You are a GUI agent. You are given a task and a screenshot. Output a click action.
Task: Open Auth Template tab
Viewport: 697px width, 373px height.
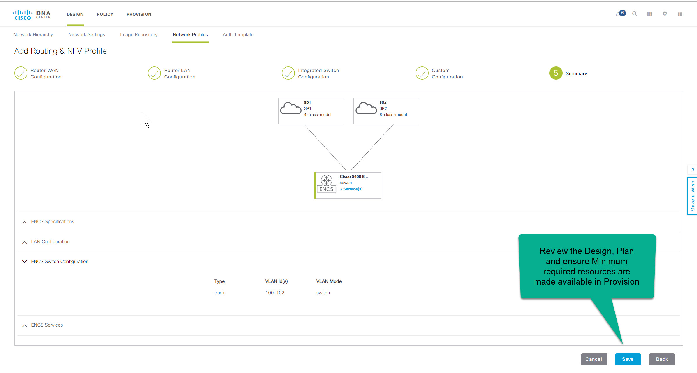click(238, 34)
